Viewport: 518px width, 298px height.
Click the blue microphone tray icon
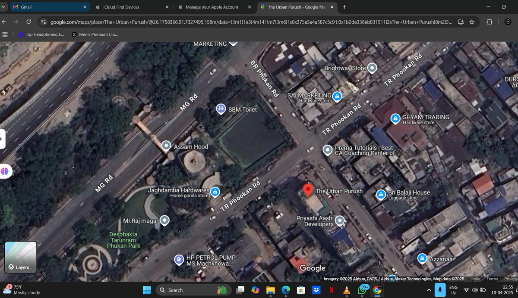(440, 290)
